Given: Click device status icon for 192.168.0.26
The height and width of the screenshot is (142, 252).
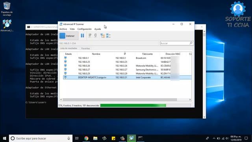Looking at the screenshot, I should (65, 65).
